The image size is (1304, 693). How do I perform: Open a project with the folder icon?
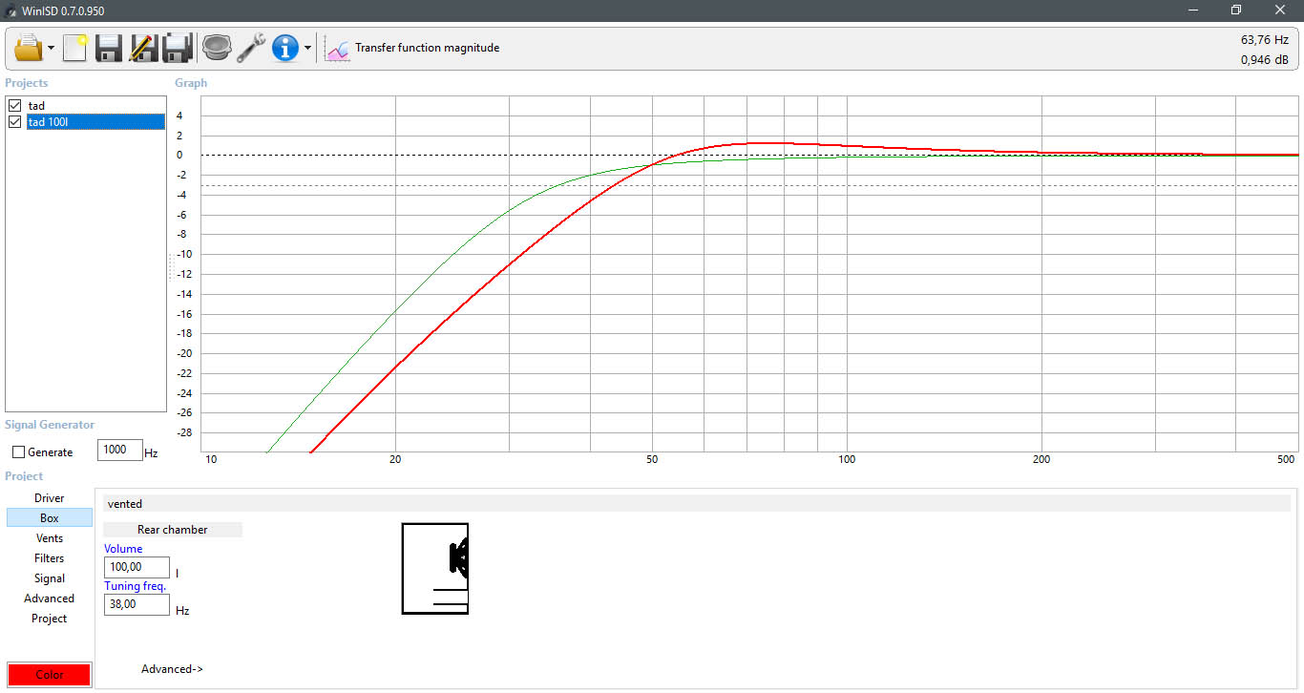click(29, 48)
